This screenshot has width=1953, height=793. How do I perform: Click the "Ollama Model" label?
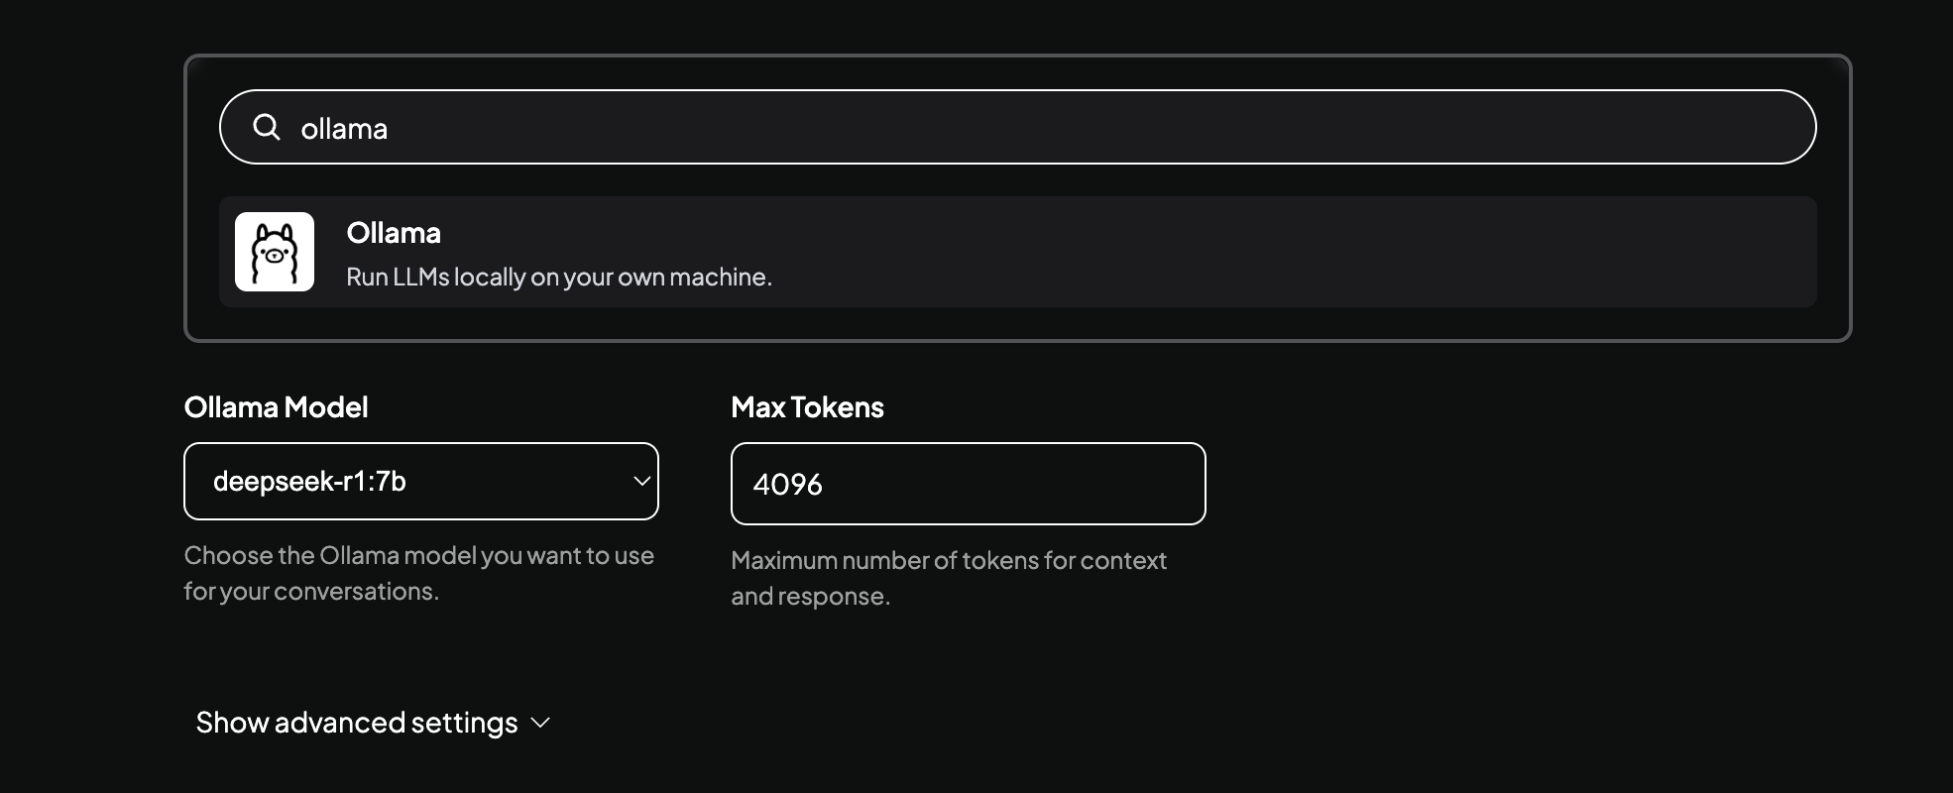pos(276,407)
